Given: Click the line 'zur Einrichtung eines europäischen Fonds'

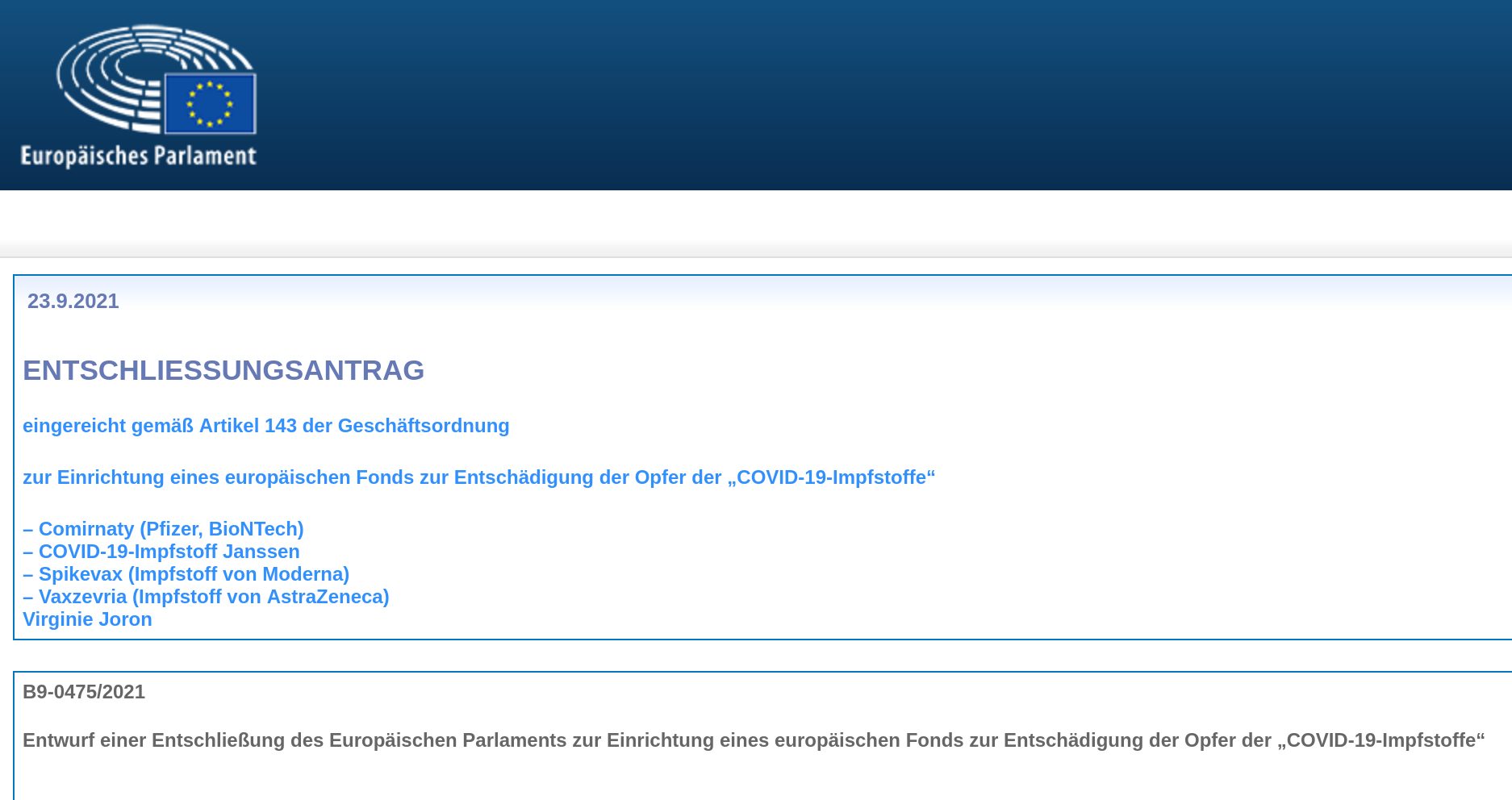Looking at the screenshot, I should pos(478,477).
